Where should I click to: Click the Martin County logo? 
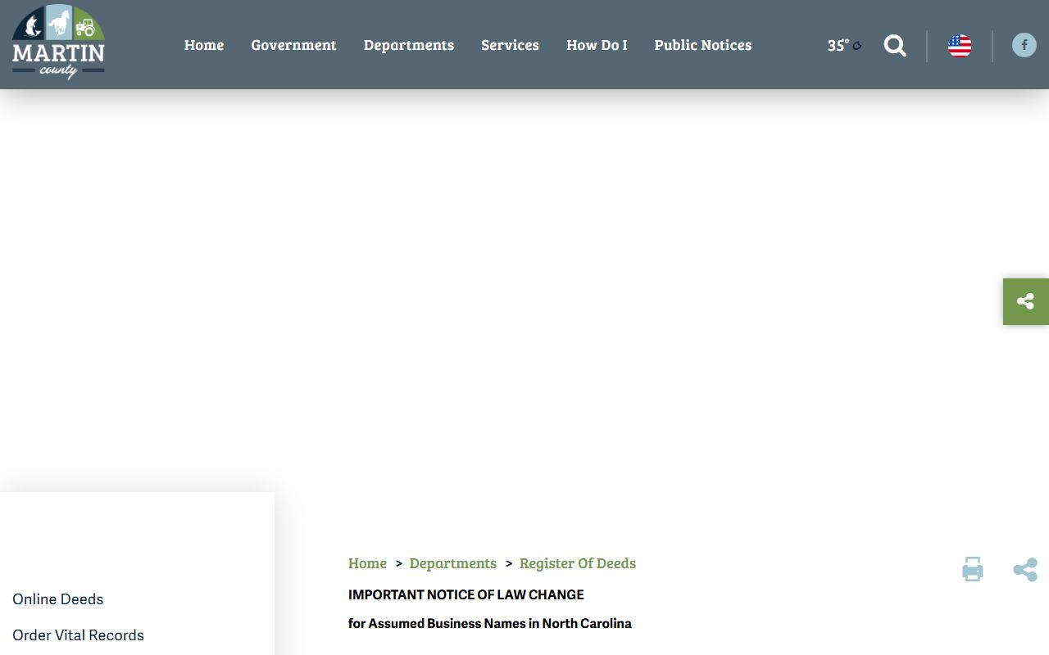(x=58, y=43)
